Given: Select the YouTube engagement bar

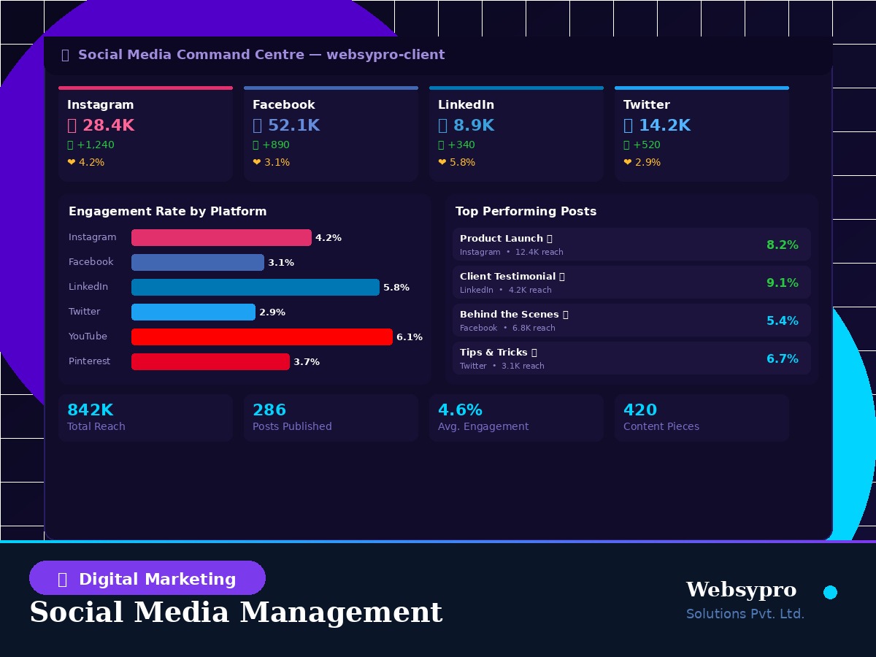Looking at the screenshot, I should [x=261, y=337].
